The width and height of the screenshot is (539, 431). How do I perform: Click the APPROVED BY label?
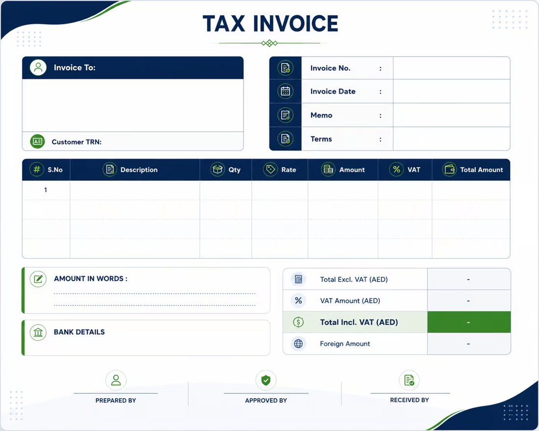point(266,401)
